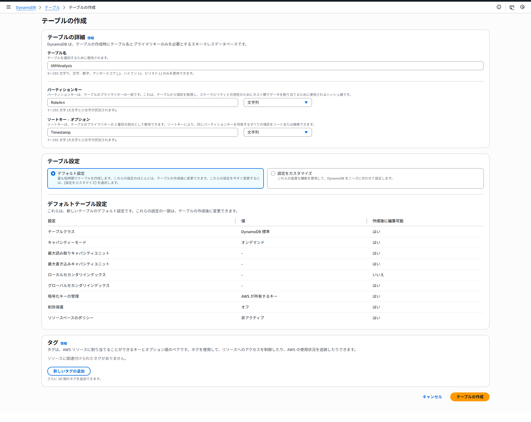The image size is (531, 422).
Task: Open the navigation side menu
Action: [x=8, y=7]
